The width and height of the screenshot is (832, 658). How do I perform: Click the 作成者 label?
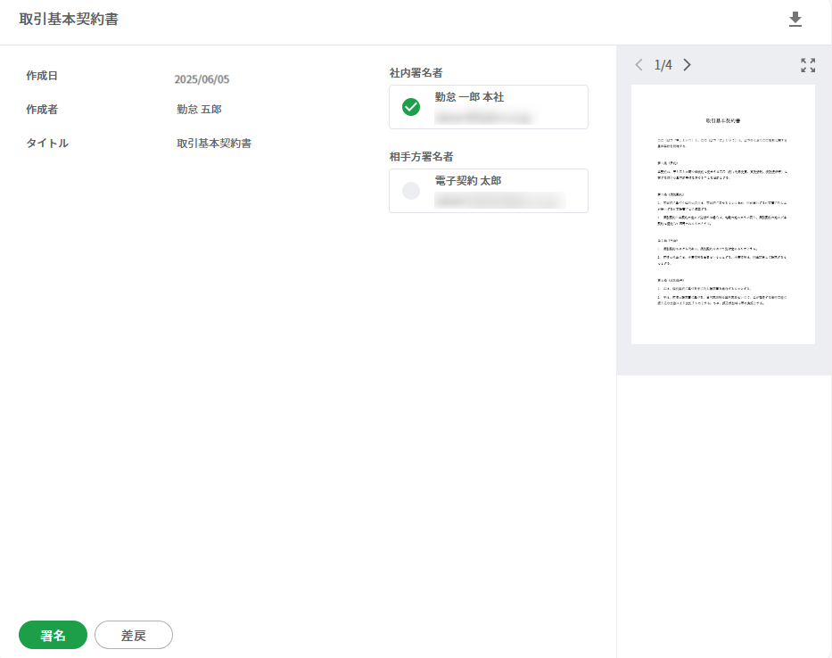click(42, 110)
